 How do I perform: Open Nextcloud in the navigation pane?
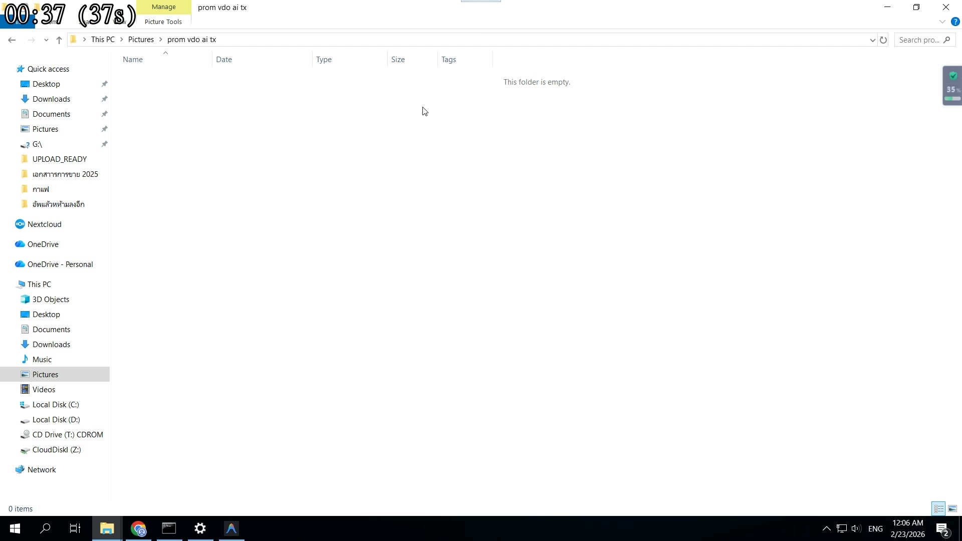click(x=44, y=224)
